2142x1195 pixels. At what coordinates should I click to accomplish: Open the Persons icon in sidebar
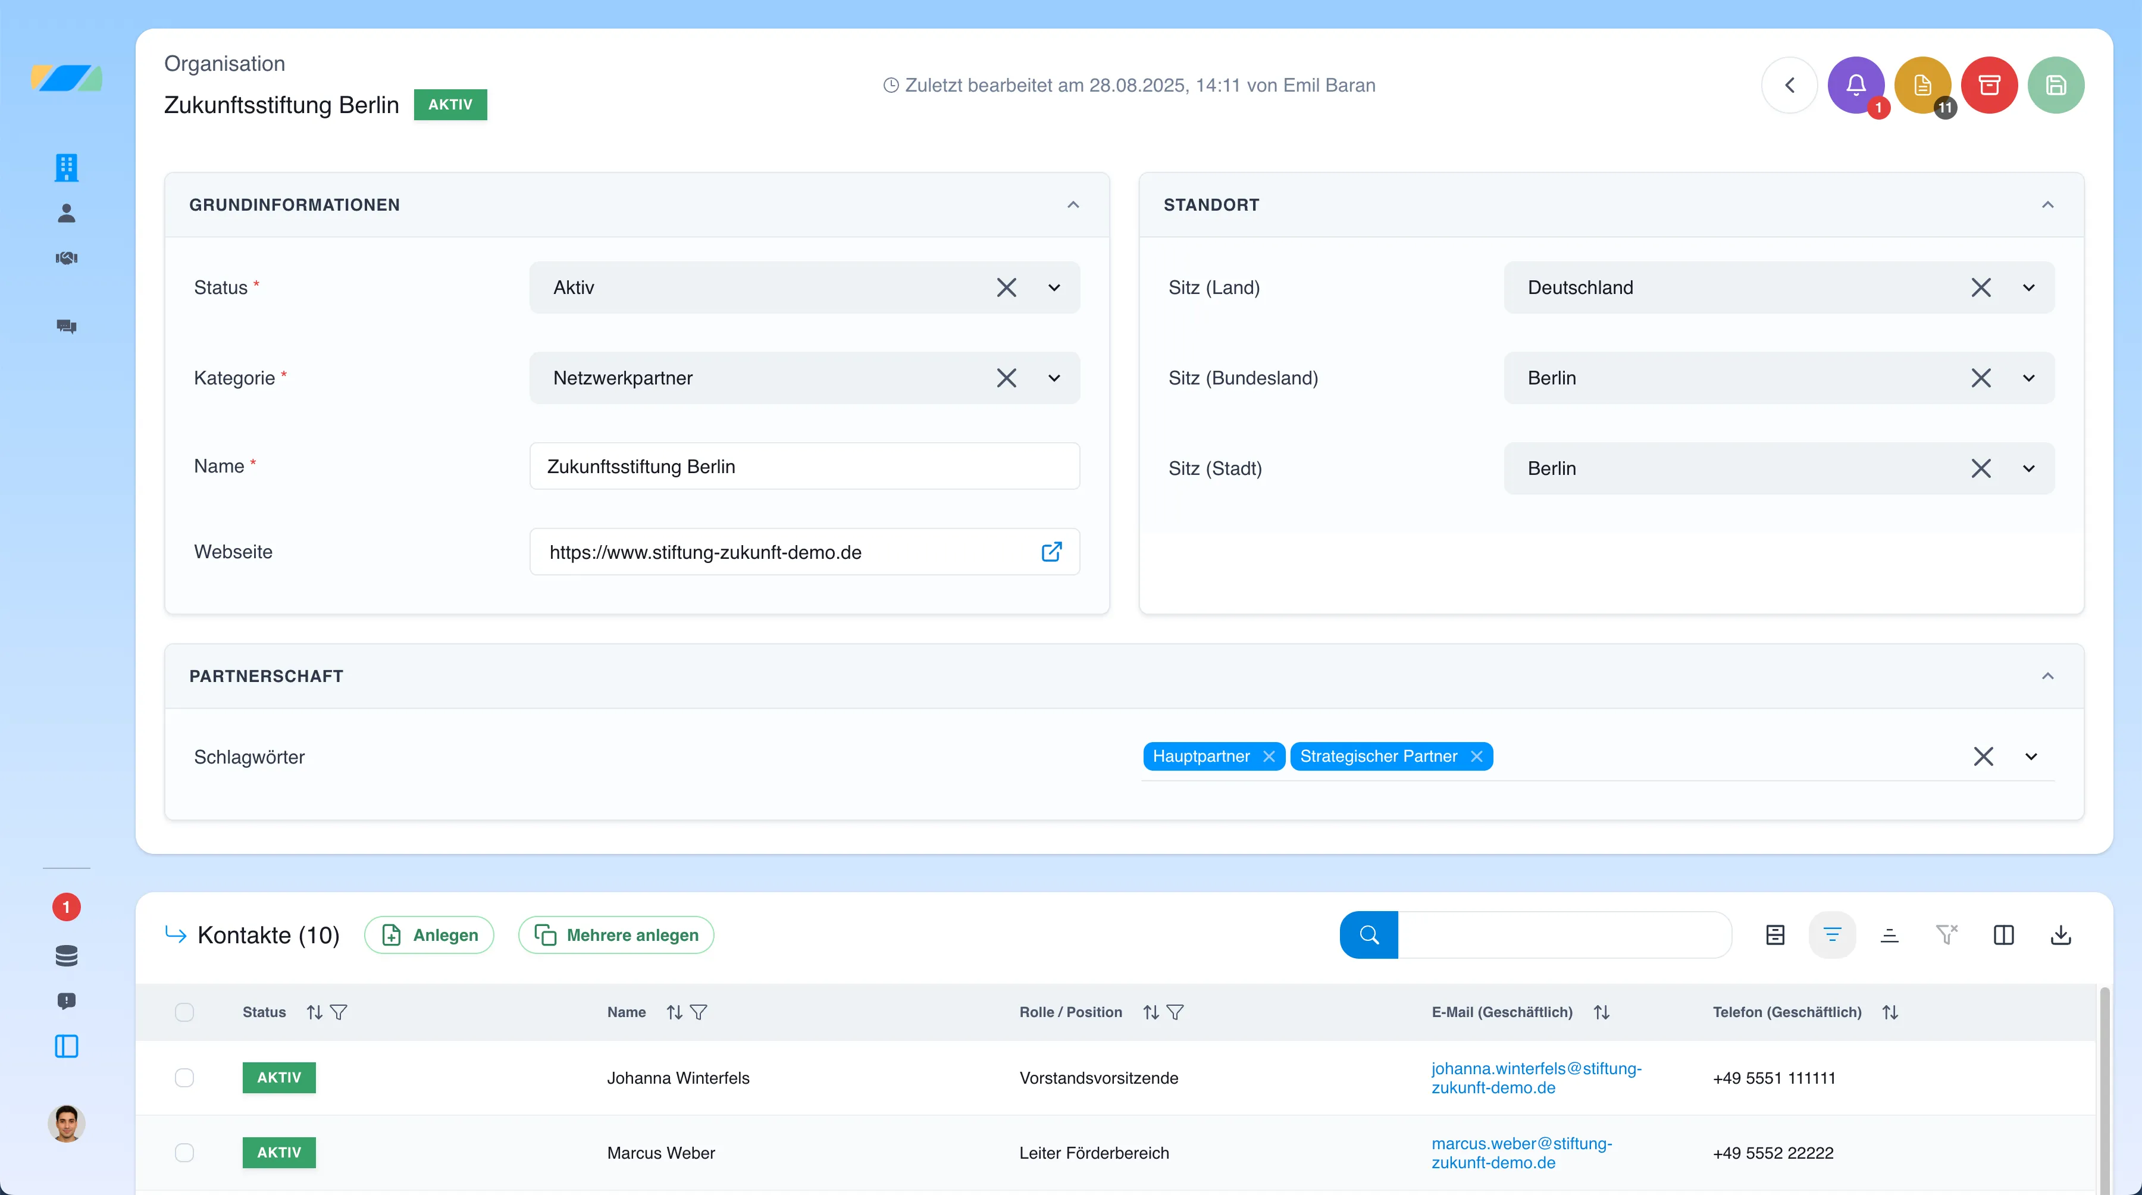pos(67,214)
